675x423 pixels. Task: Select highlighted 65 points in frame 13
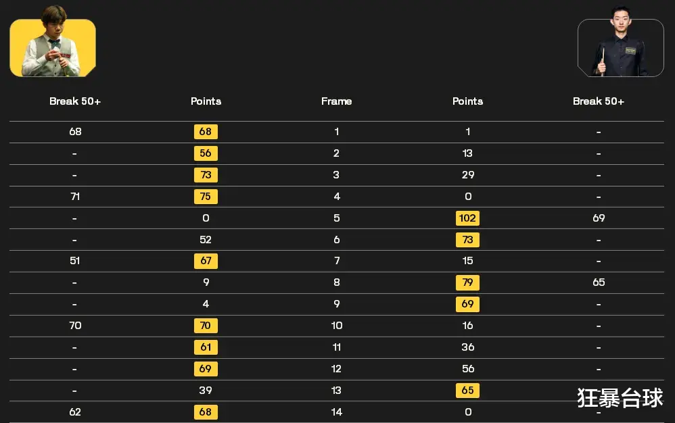point(467,391)
